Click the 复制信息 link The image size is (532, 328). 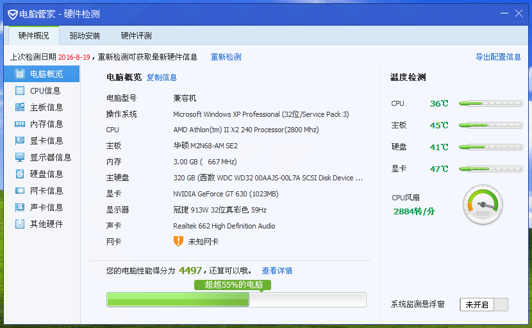pyautogui.click(x=162, y=78)
